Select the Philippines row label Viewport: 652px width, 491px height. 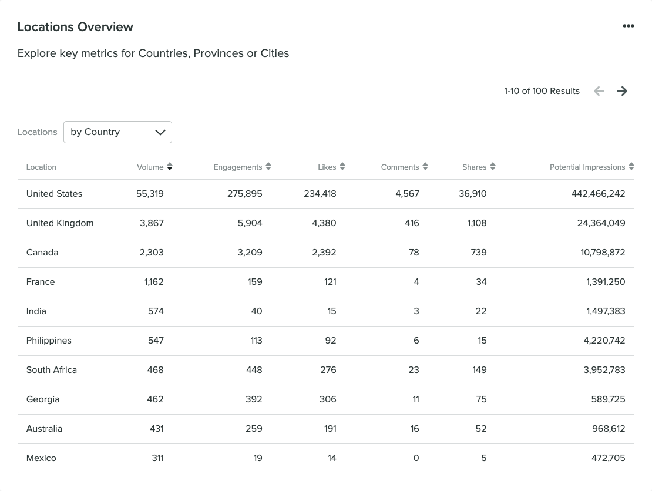(49, 341)
